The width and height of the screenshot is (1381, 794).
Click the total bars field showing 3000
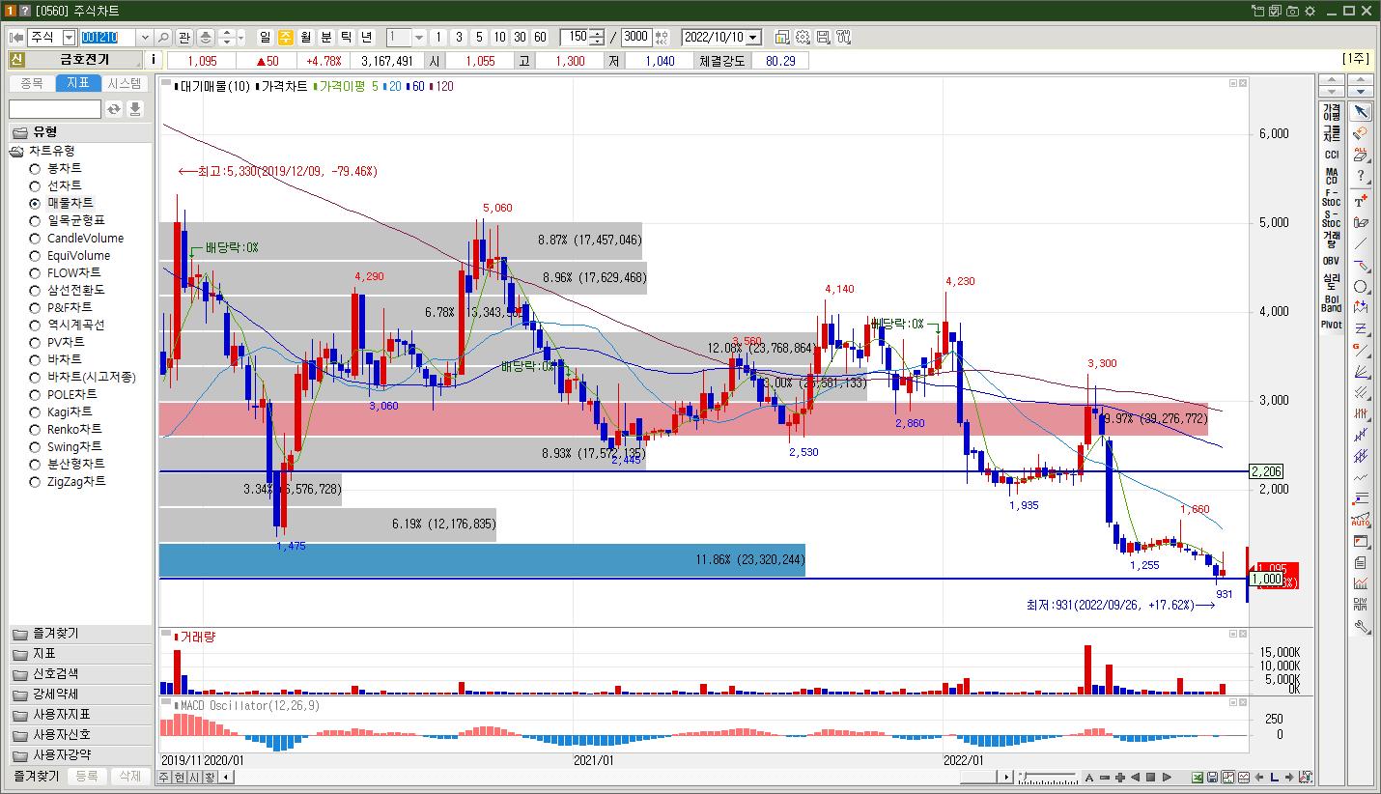click(x=636, y=38)
